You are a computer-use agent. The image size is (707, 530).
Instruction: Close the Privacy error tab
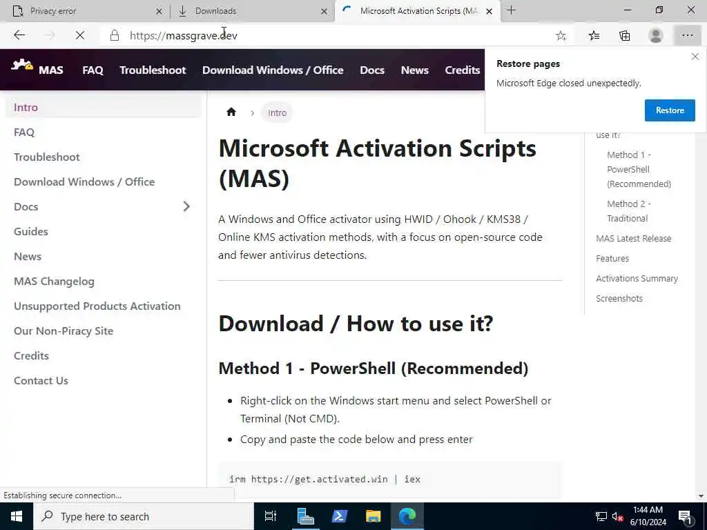[159, 11]
